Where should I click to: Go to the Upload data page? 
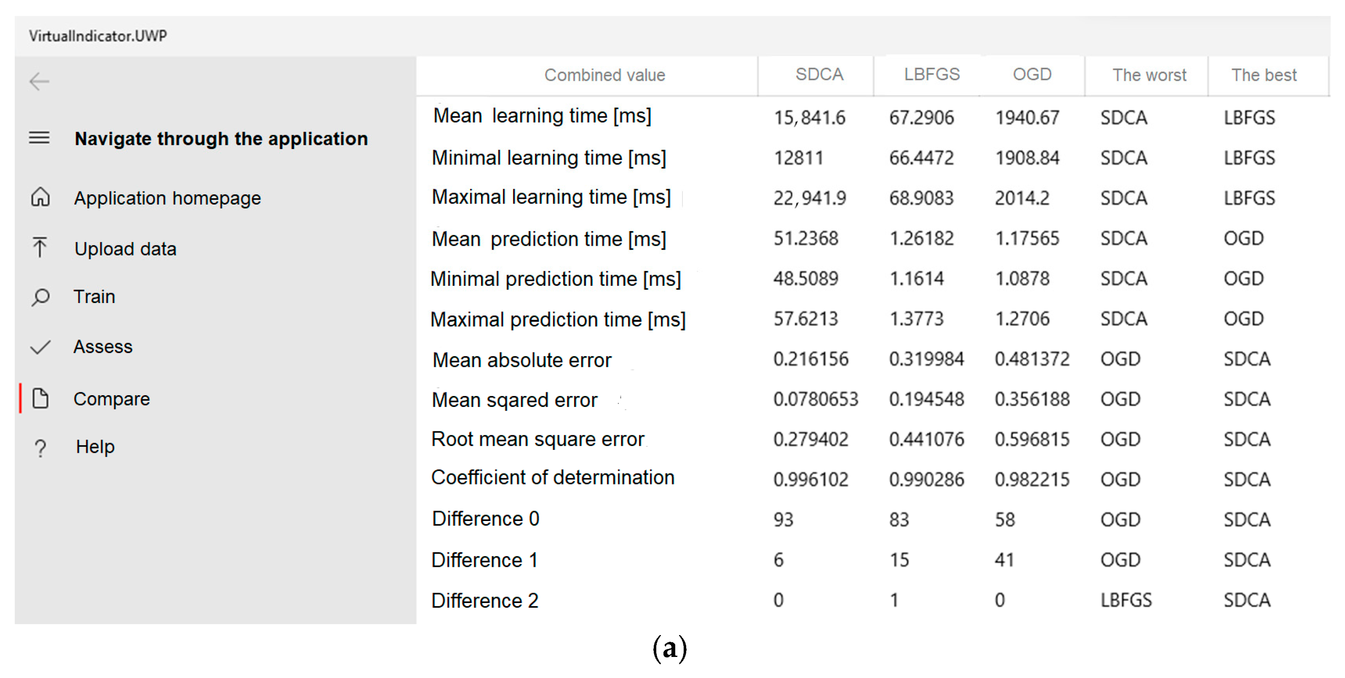pyautogui.click(x=125, y=249)
